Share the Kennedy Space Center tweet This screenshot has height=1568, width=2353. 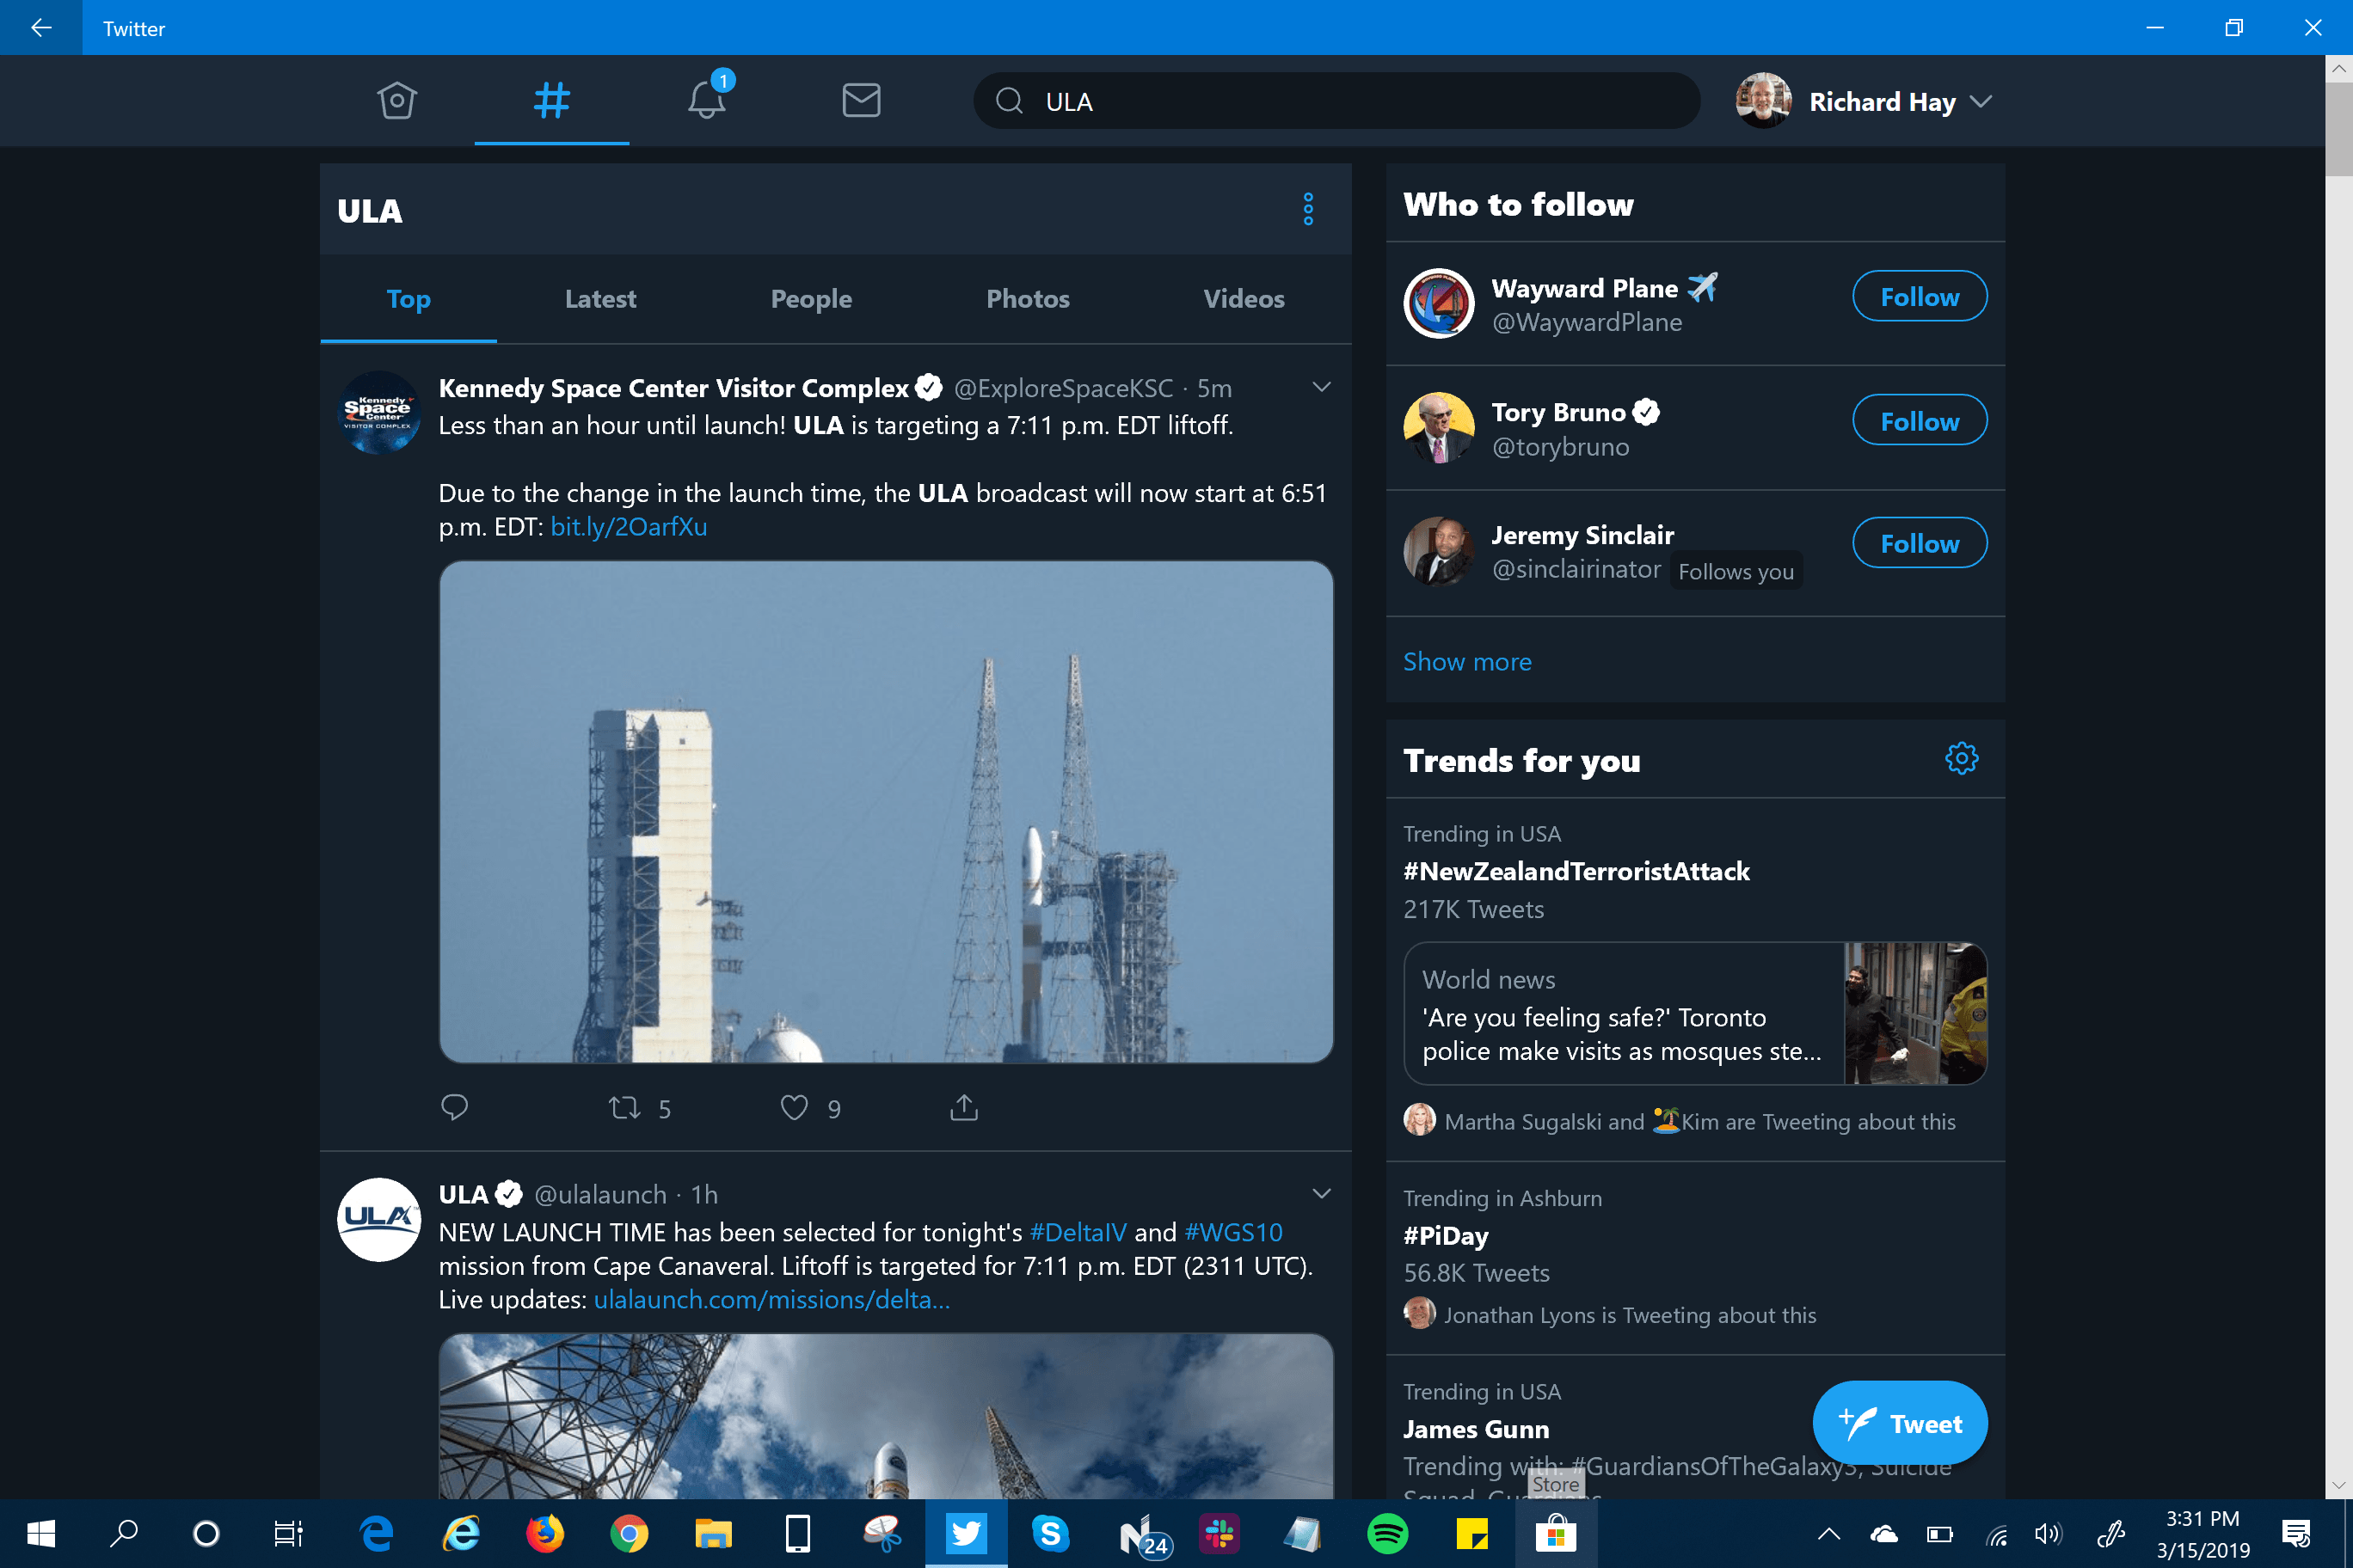click(963, 1107)
